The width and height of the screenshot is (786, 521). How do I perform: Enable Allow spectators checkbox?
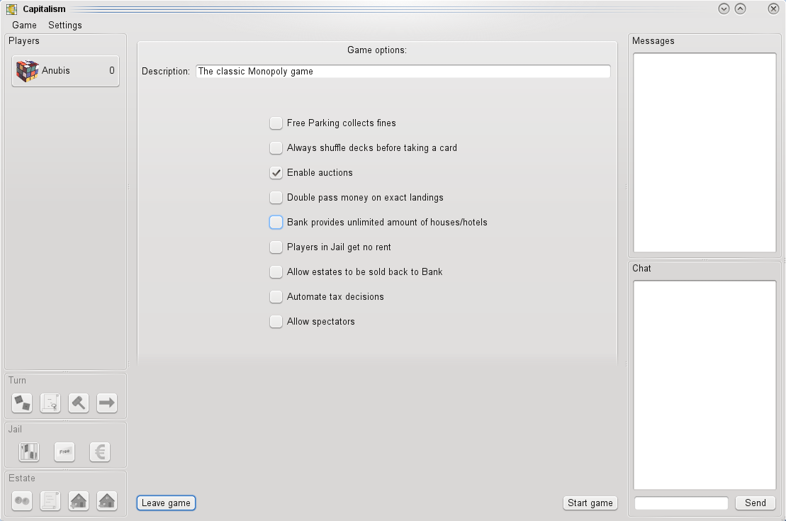[x=276, y=321]
